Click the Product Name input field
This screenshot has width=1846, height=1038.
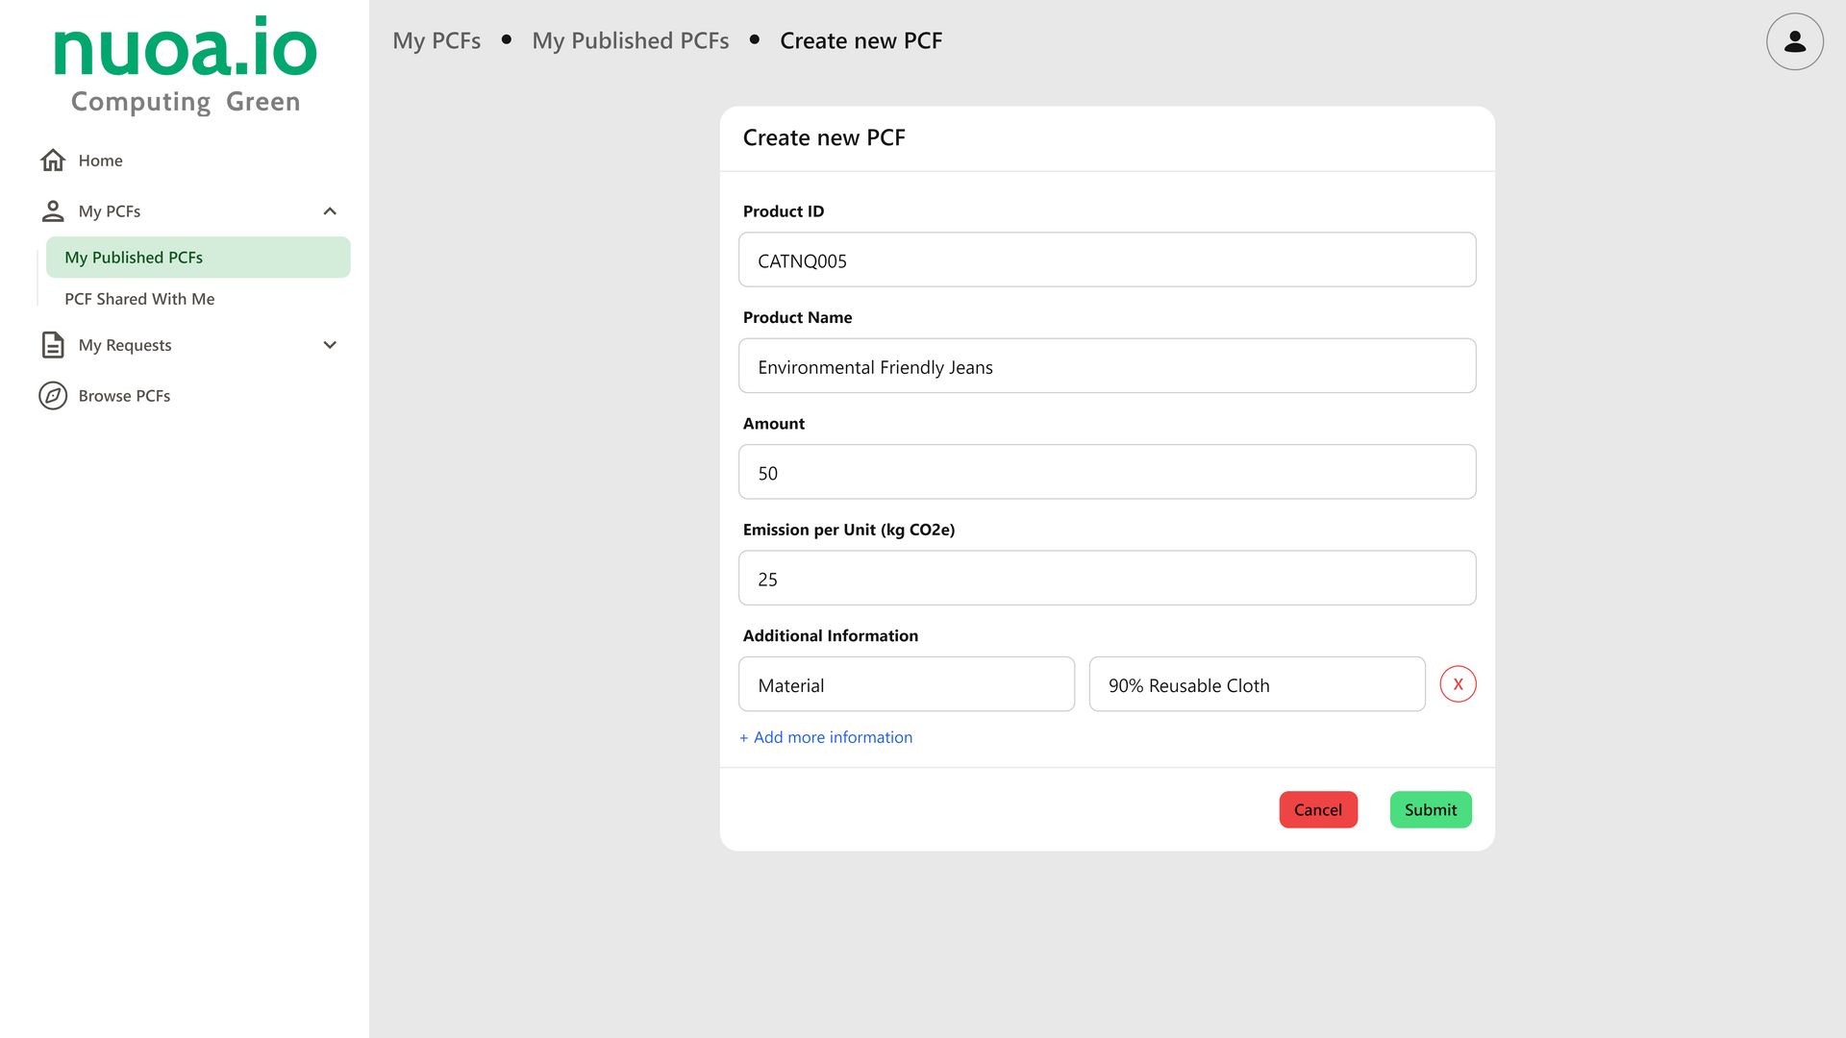click(x=1107, y=366)
